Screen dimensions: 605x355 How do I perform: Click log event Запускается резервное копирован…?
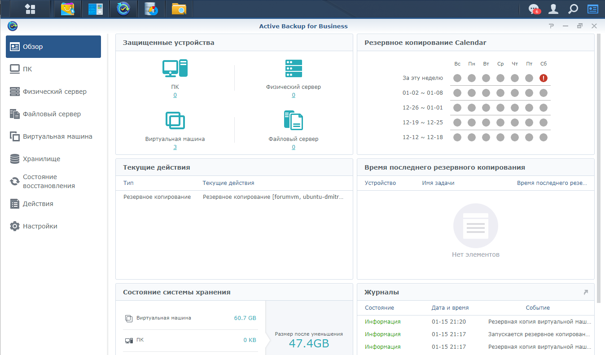[x=539, y=334]
